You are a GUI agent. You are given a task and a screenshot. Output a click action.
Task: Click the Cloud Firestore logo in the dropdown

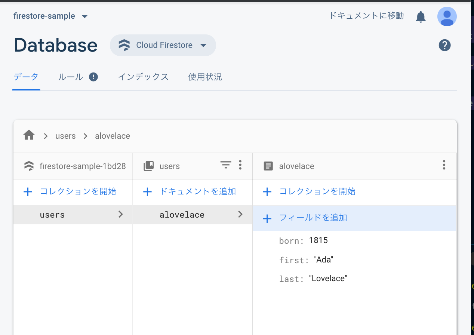coord(124,45)
